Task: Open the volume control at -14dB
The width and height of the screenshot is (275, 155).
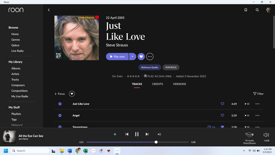Action: click(x=266, y=137)
